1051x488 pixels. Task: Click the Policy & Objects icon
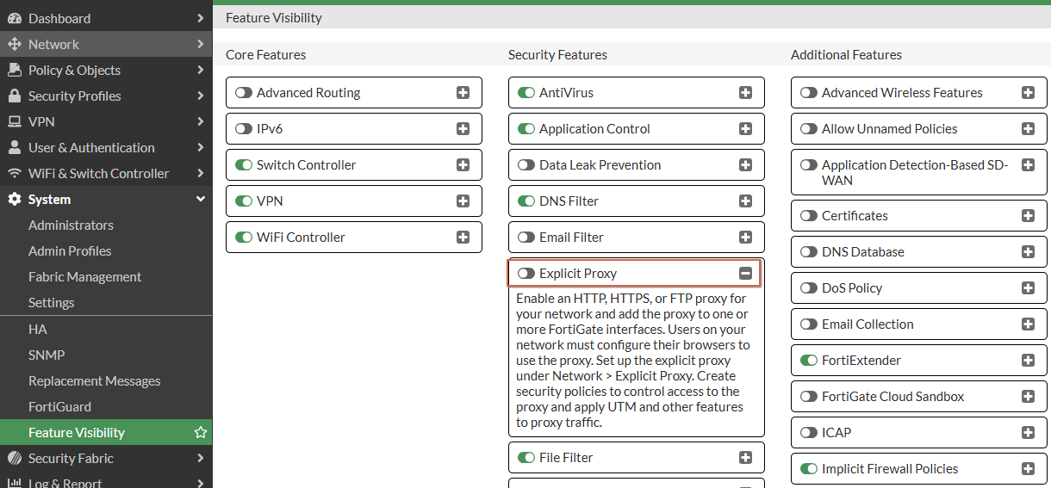tap(14, 70)
